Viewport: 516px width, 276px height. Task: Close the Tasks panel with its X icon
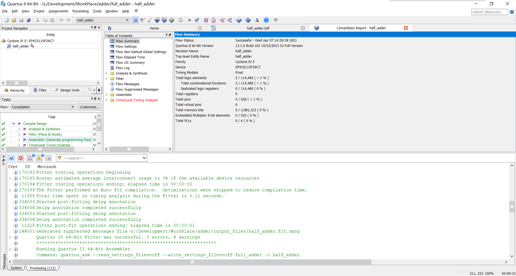[99, 99]
